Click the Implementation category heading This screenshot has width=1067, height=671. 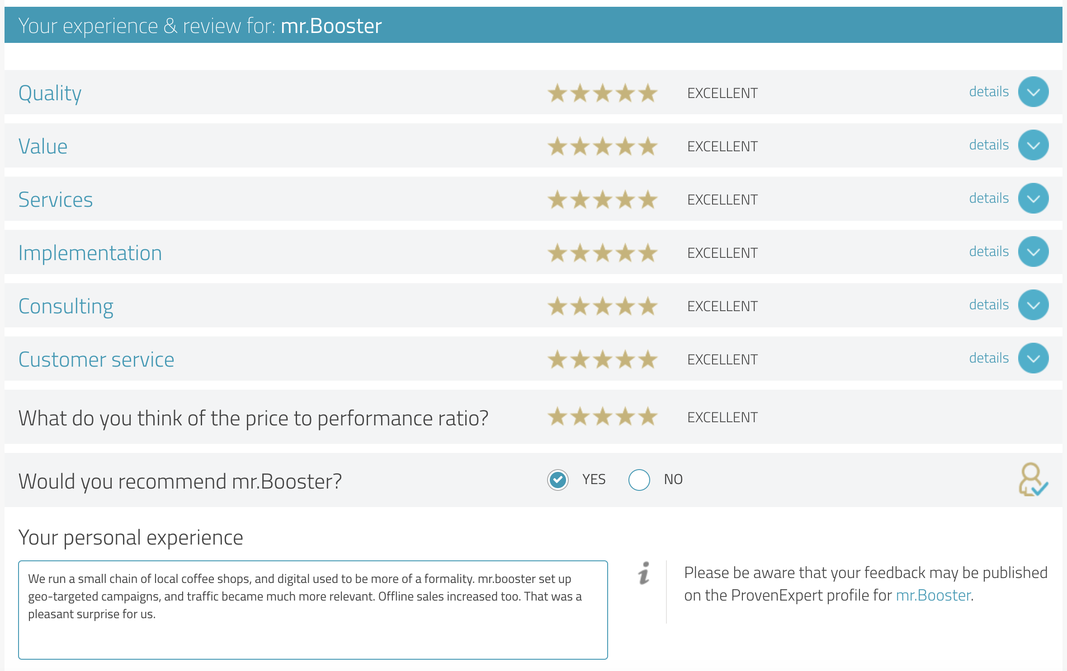tap(90, 253)
